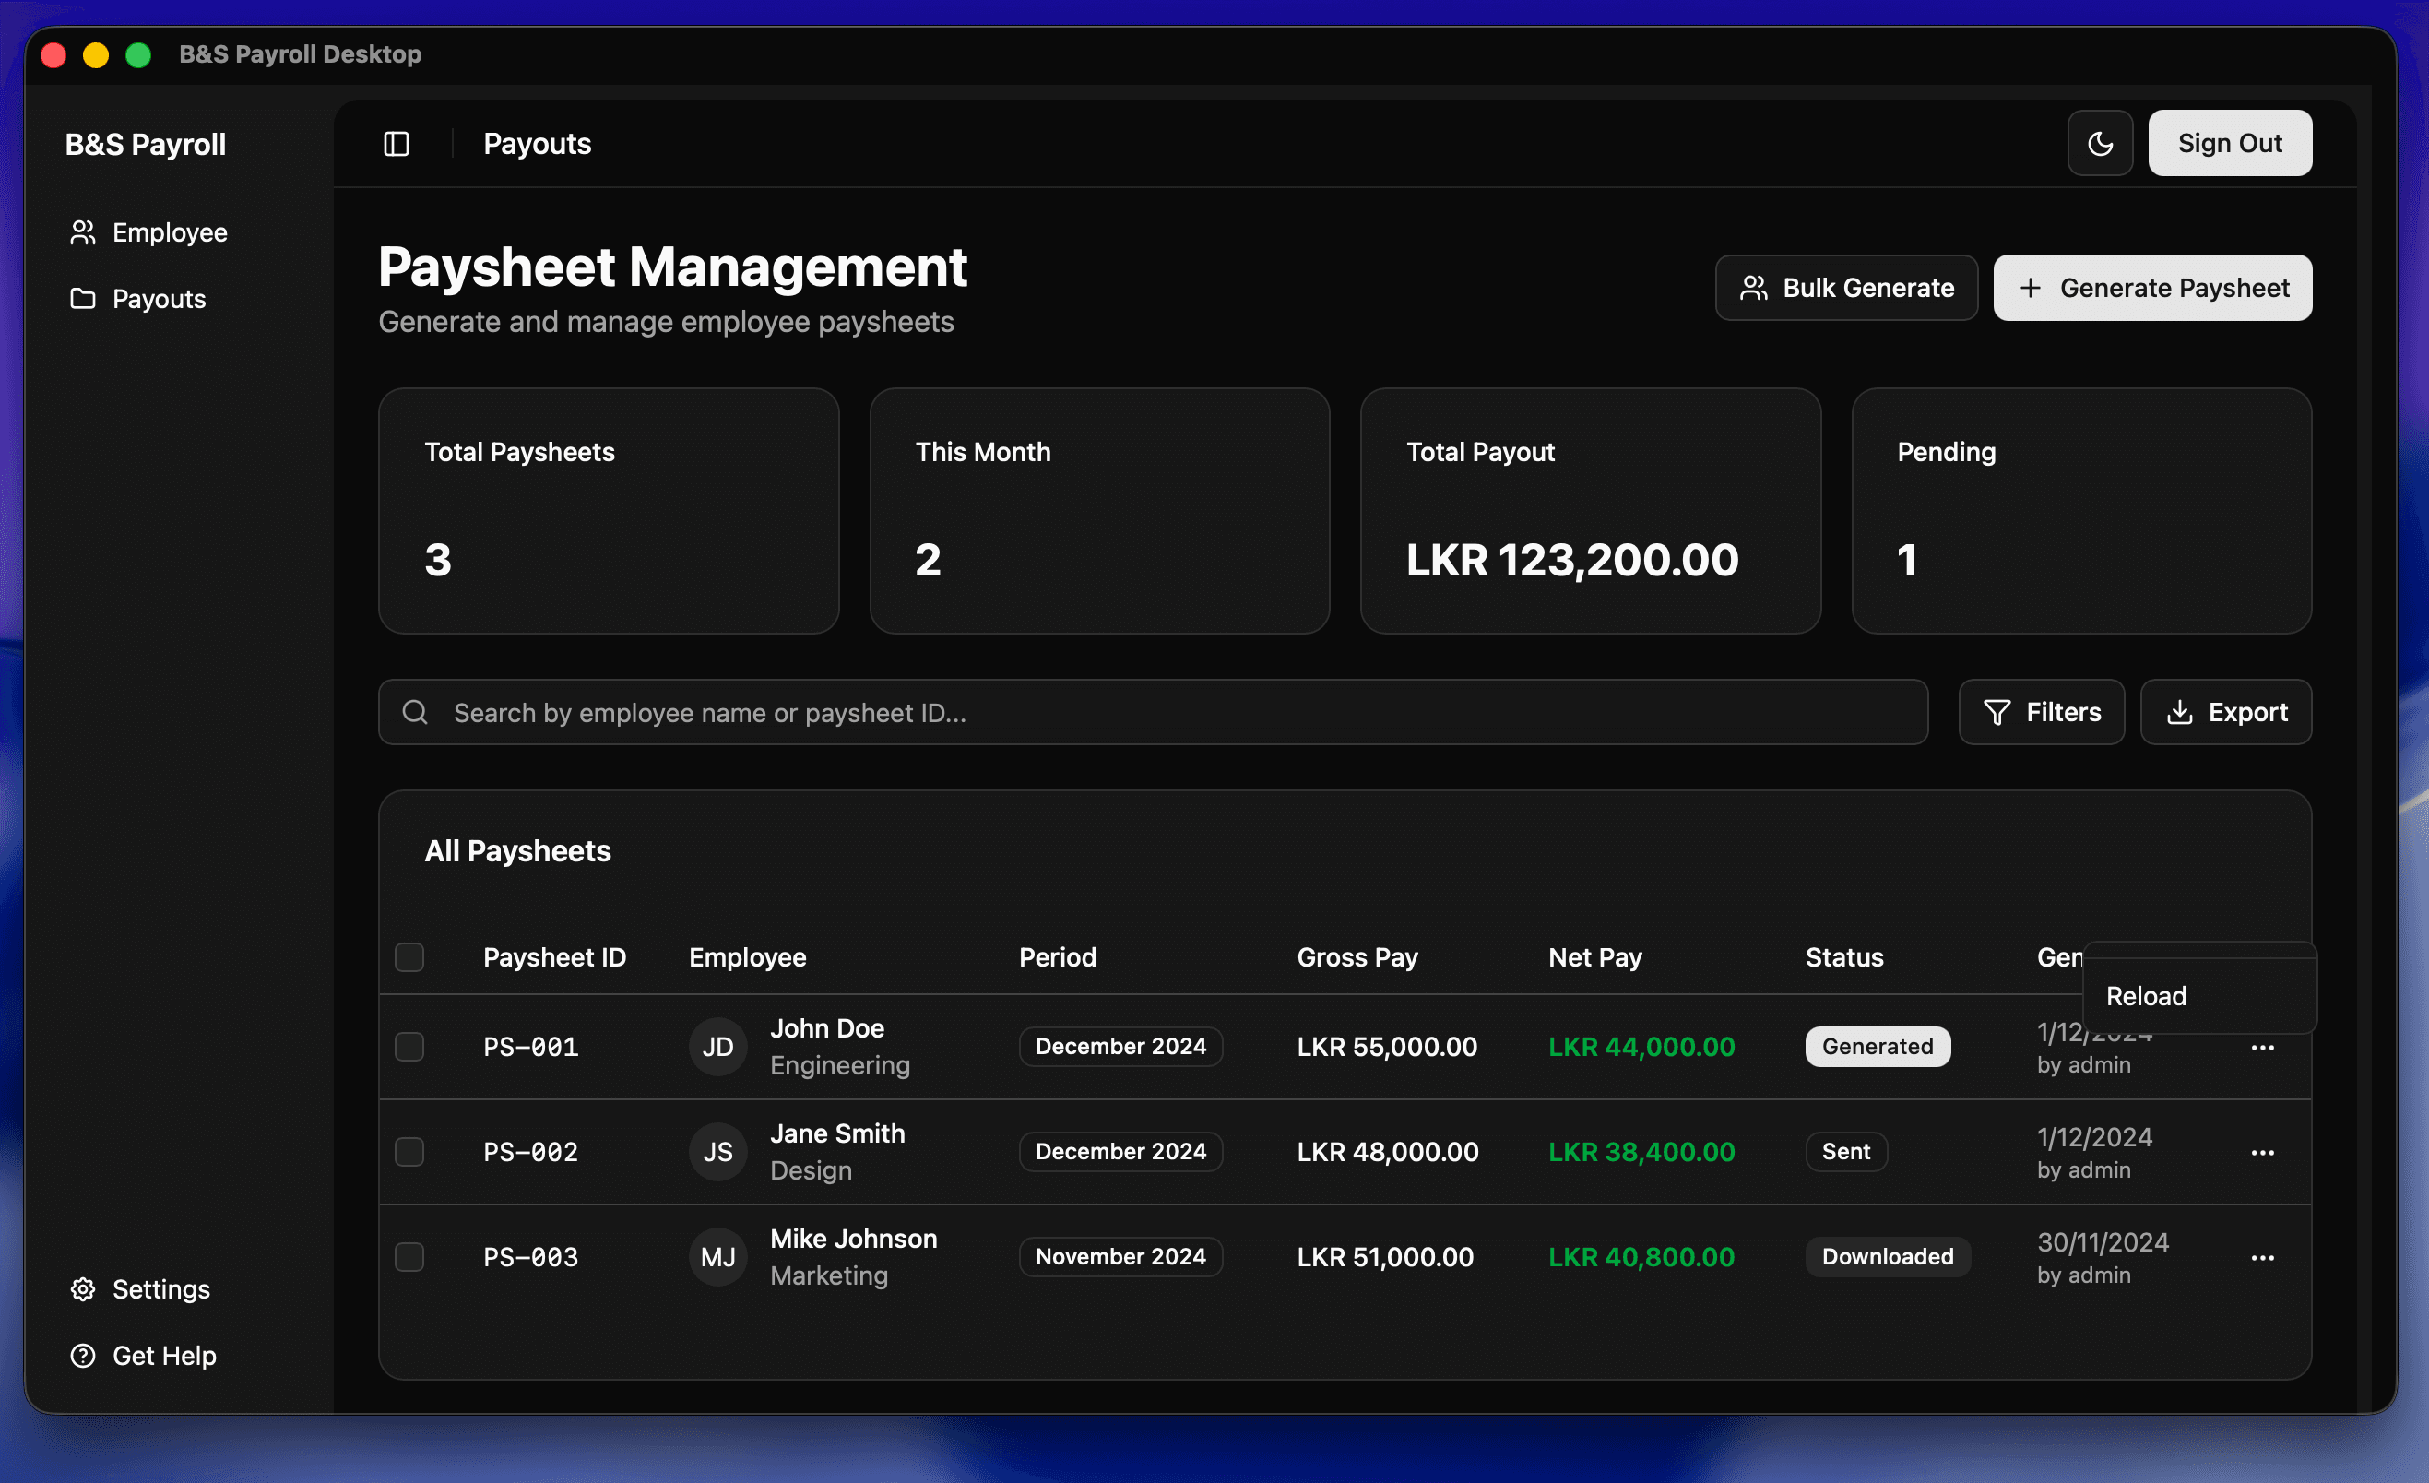This screenshot has height=1483, width=2429.
Task: Click the Payouts breadcrumb label
Action: pos(537,143)
